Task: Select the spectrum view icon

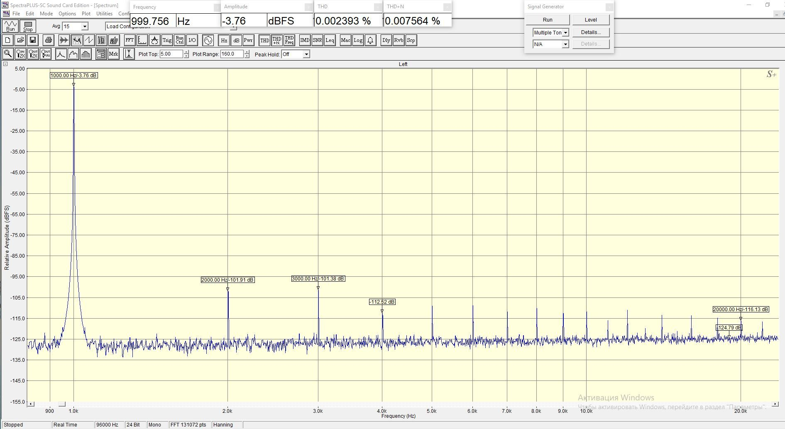Action: (76, 40)
